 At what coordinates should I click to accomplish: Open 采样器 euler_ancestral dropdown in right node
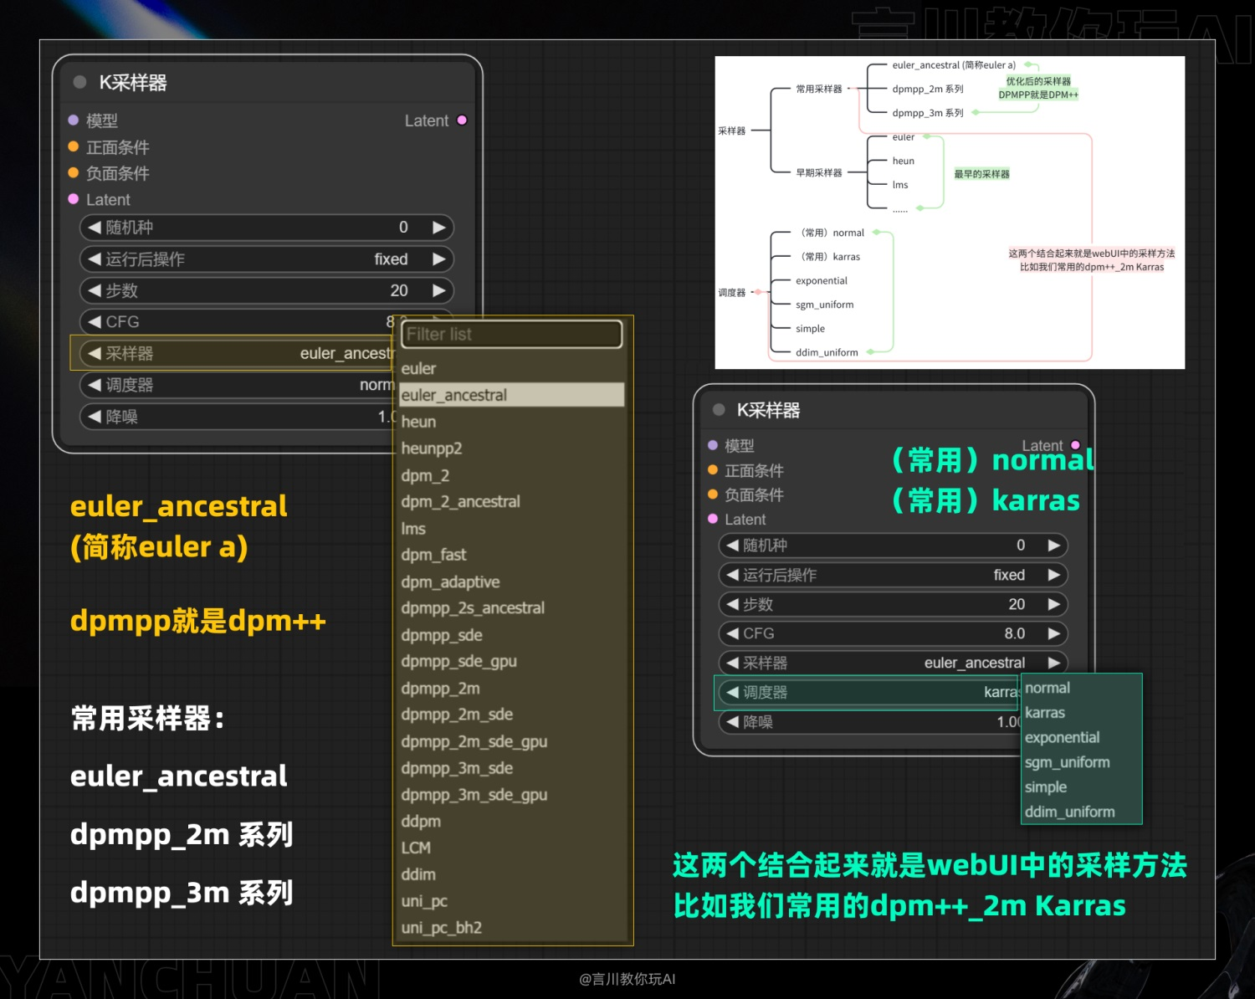click(x=893, y=663)
